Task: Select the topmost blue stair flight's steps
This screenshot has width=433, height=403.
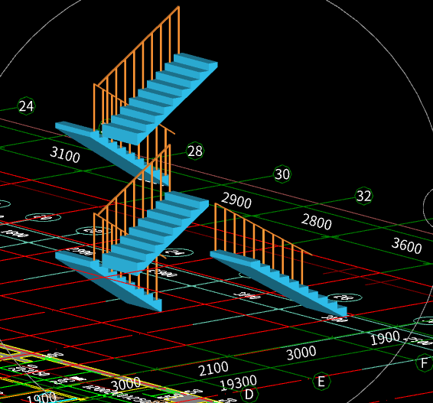Action: [160, 99]
